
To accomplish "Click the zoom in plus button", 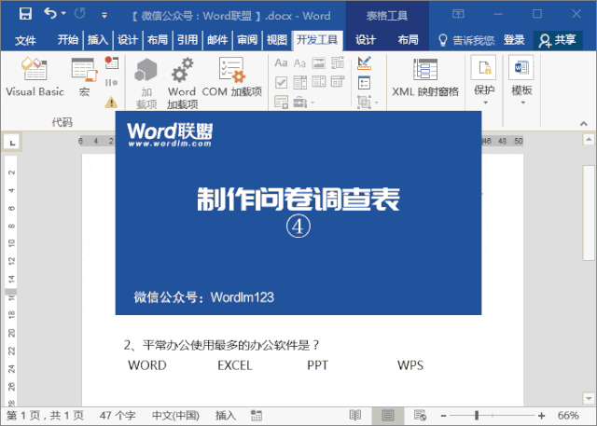I will coord(541,416).
